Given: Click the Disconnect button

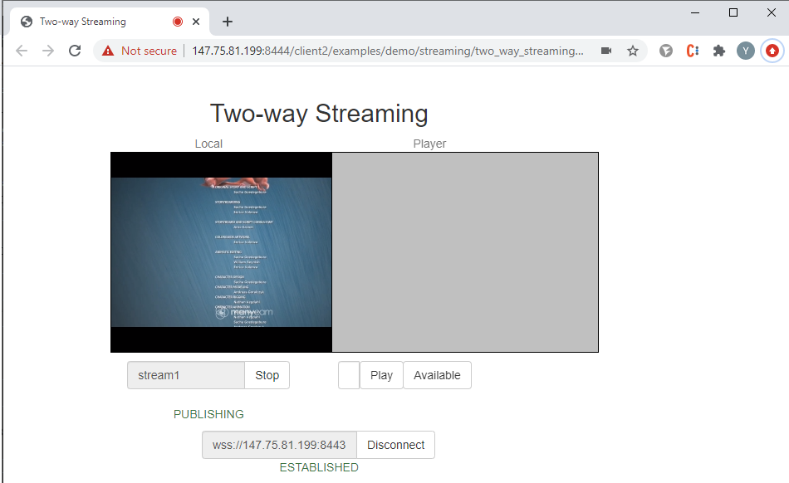Looking at the screenshot, I should [396, 446].
